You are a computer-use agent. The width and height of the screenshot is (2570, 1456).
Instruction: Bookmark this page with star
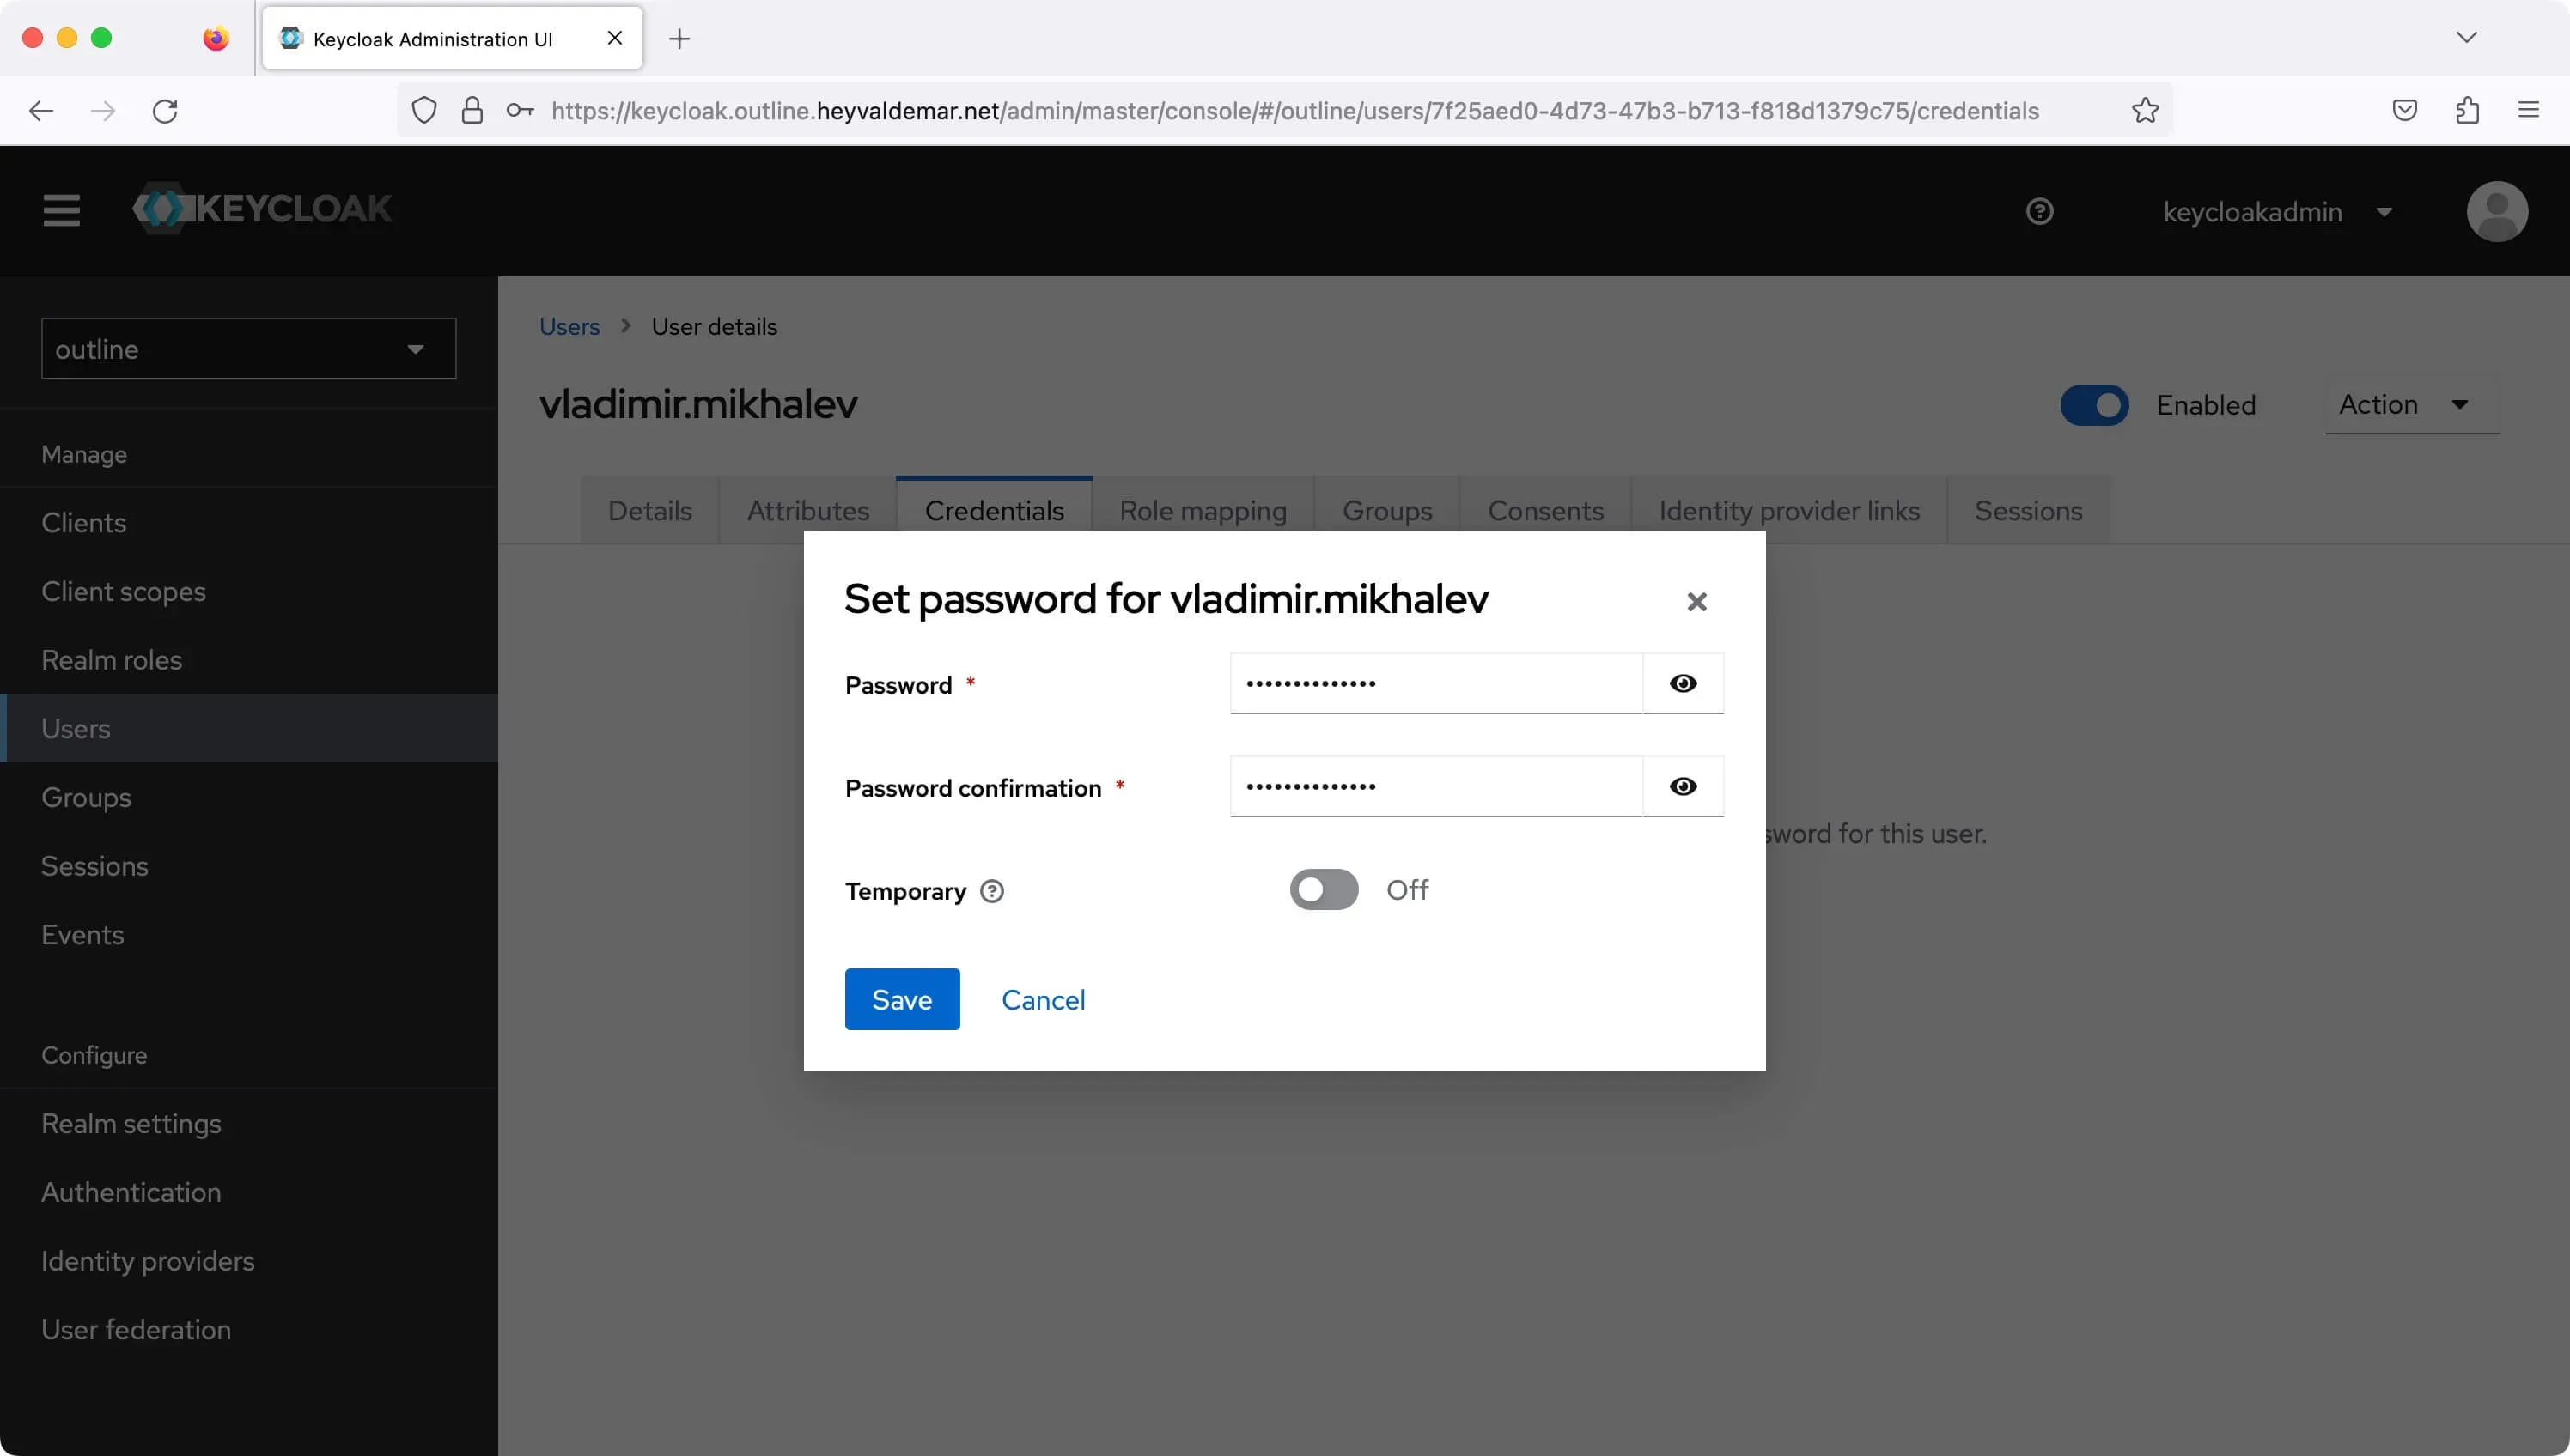(x=2145, y=110)
